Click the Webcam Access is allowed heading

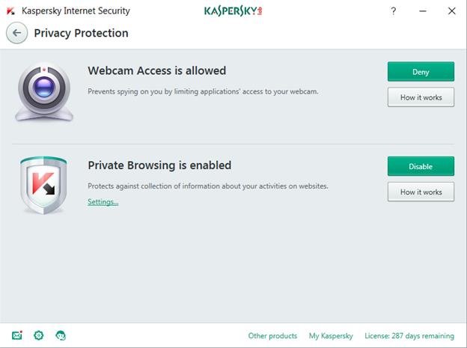pos(156,71)
